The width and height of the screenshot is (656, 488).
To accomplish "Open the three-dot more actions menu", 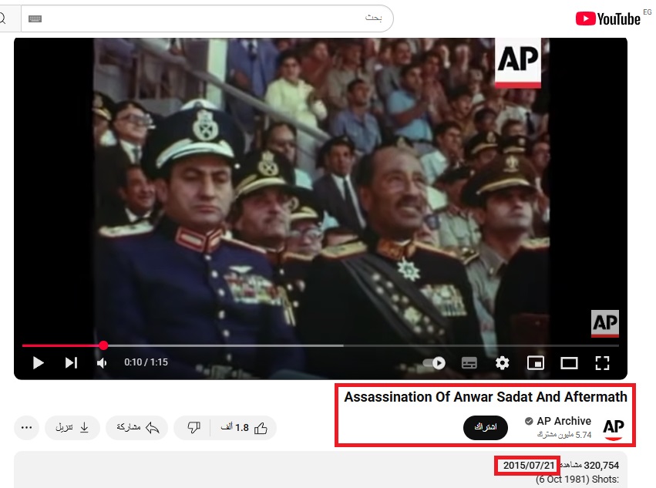I will (26, 428).
